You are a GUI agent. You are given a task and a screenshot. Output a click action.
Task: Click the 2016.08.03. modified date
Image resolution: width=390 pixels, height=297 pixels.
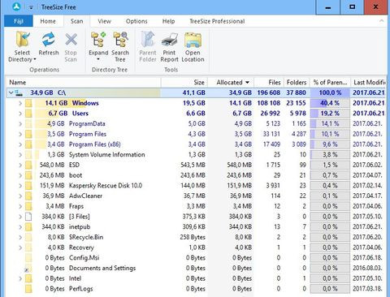point(367,269)
